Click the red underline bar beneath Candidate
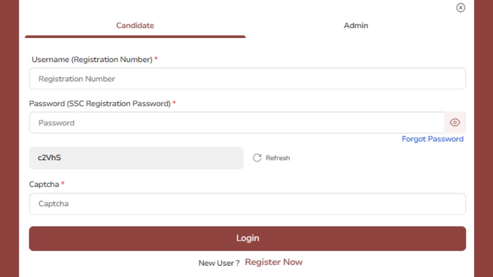The image size is (493, 277). coord(135,37)
